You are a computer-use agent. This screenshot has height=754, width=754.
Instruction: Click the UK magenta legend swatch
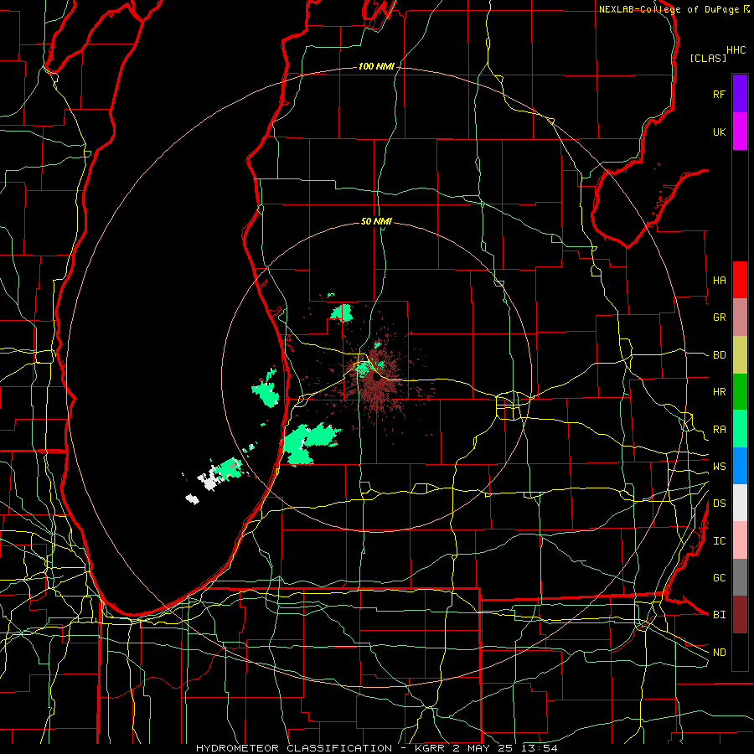740,132
